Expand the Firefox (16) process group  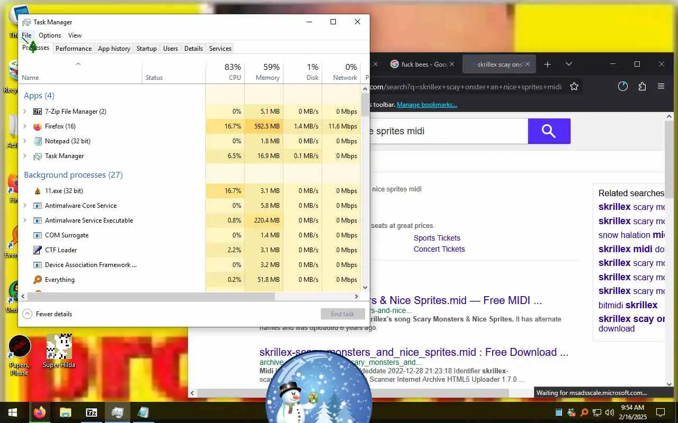(x=25, y=126)
